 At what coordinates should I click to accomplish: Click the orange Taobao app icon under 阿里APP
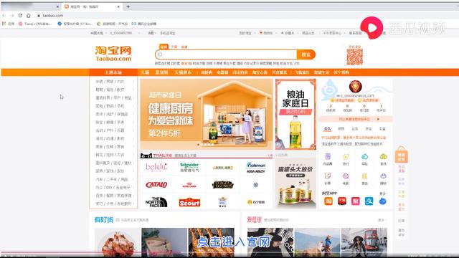click(x=328, y=201)
